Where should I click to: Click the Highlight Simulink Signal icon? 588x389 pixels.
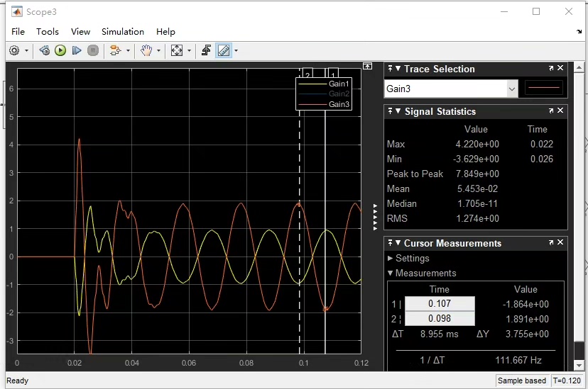115,50
